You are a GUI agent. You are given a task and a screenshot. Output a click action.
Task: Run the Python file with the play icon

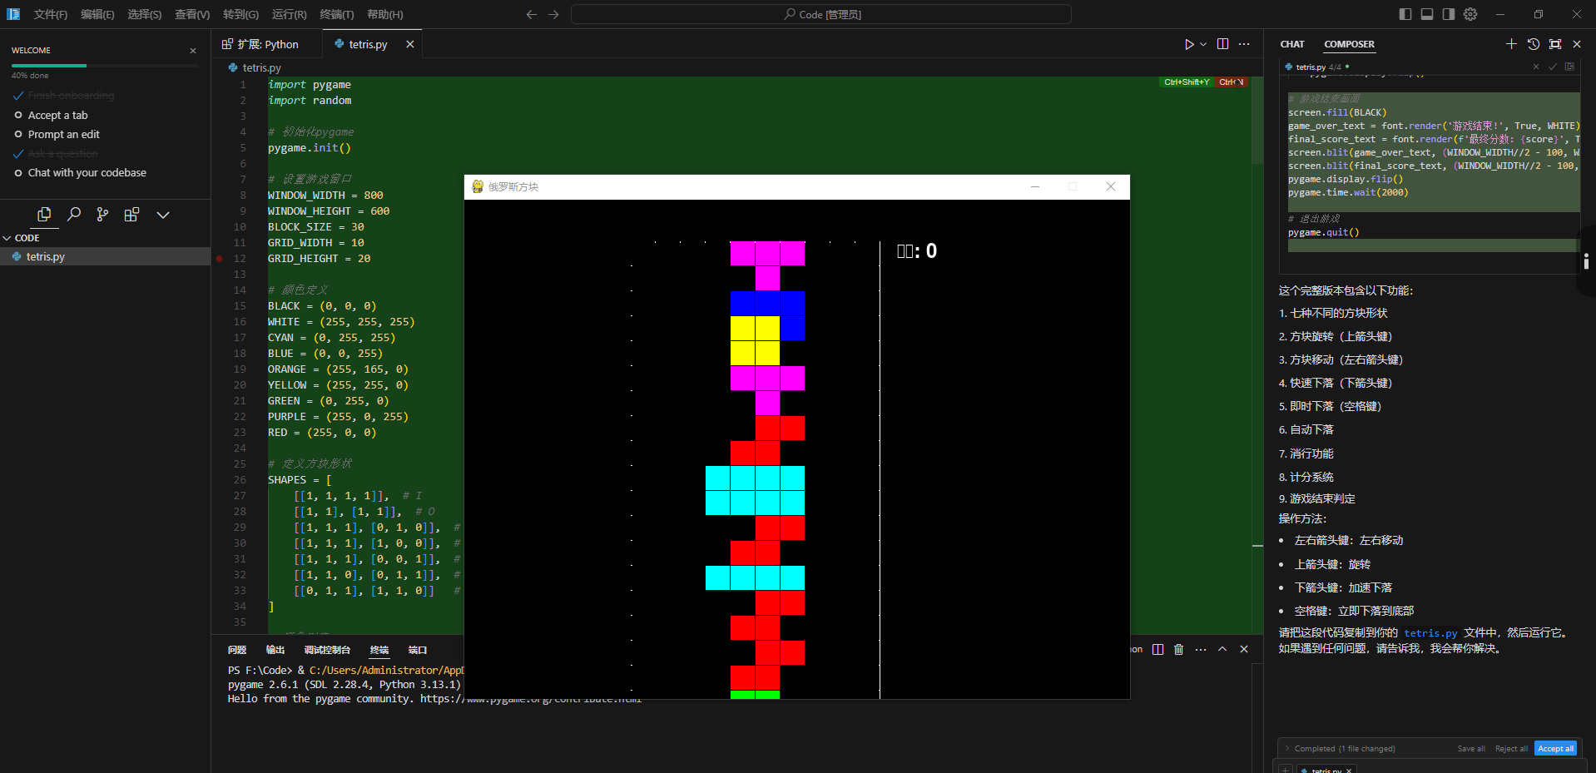1189,44
